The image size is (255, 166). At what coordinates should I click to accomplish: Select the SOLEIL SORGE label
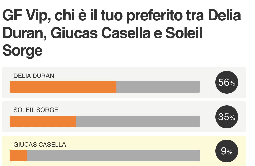[x=36, y=110]
